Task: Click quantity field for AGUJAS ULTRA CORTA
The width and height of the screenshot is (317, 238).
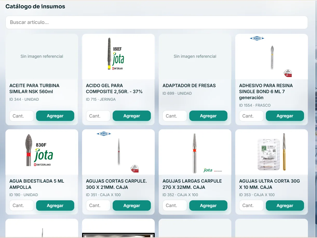Action: pyautogui.click(x=251, y=205)
